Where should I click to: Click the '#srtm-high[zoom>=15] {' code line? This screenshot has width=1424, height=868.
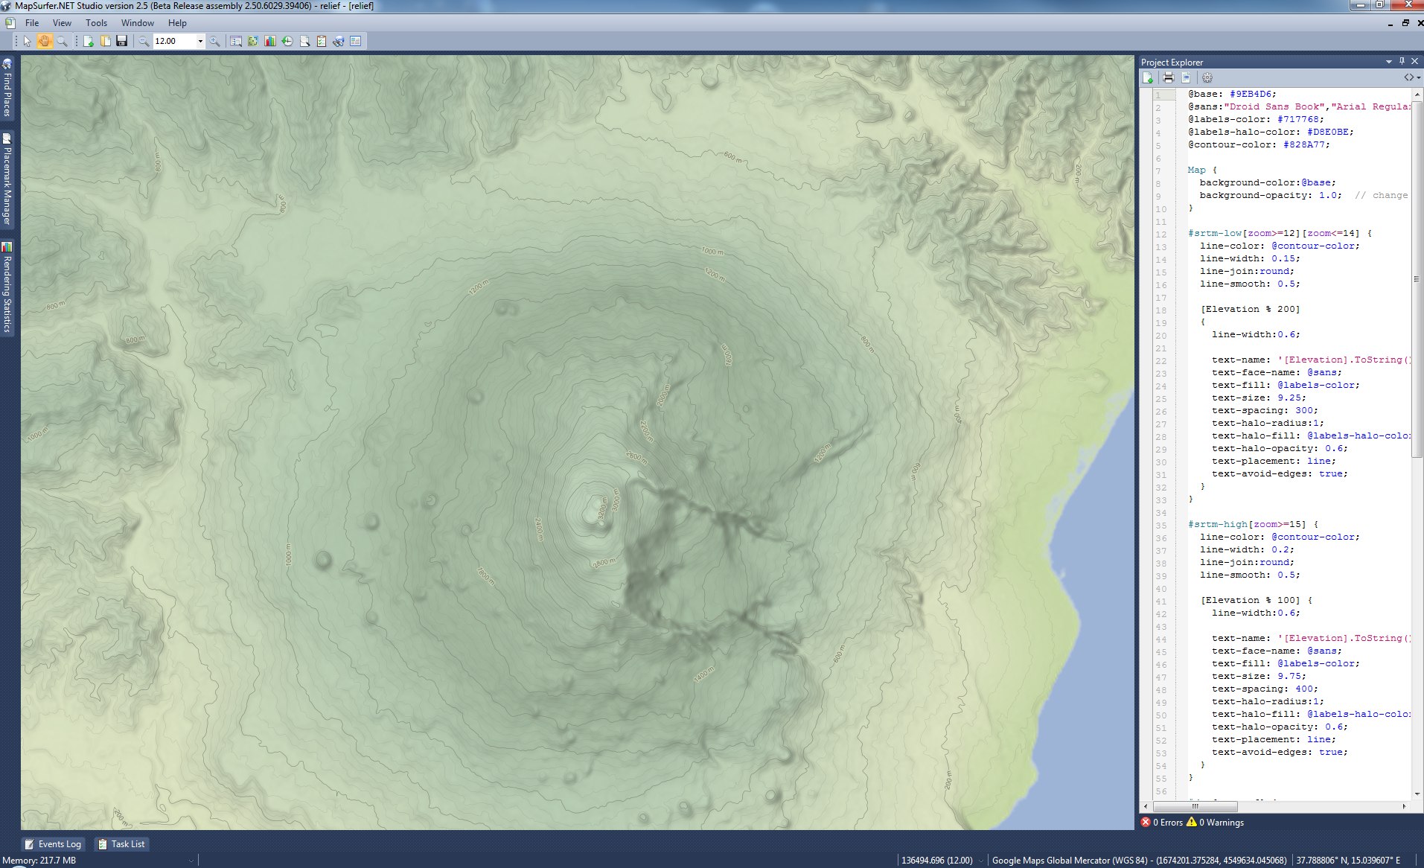[1253, 524]
